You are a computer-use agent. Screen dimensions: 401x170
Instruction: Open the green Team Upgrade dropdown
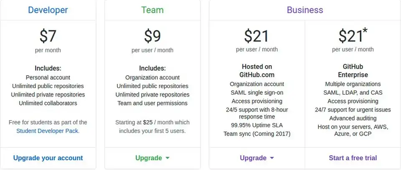152,158
